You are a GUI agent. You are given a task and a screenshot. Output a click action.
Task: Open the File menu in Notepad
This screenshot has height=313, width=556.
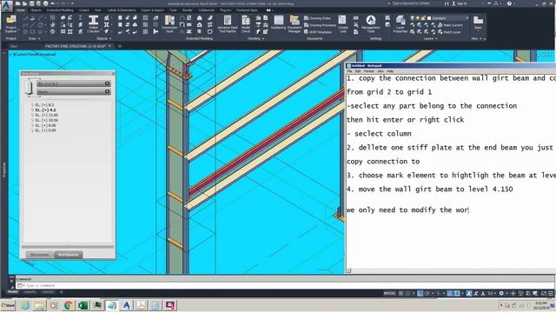click(x=349, y=71)
